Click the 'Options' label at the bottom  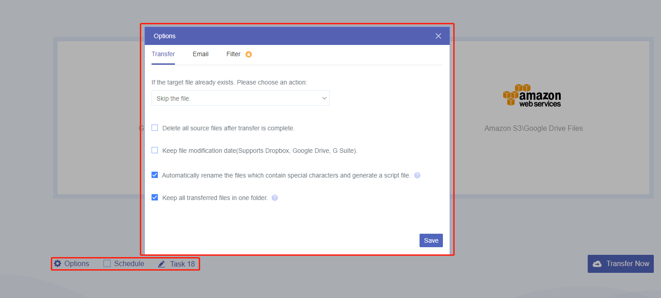point(77,263)
